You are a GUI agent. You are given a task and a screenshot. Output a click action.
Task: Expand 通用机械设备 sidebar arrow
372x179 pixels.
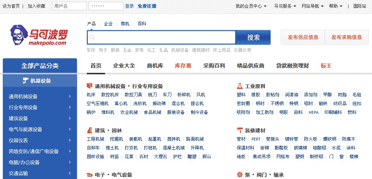tap(70, 96)
